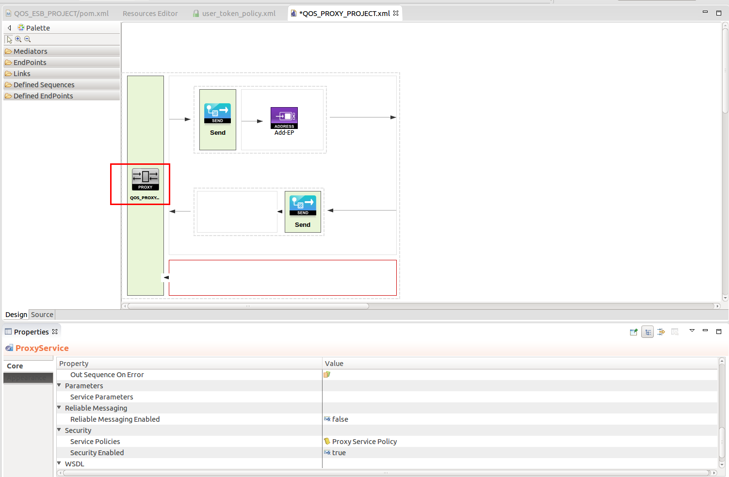Activate the palette zoom-in magnifier

(x=18, y=39)
